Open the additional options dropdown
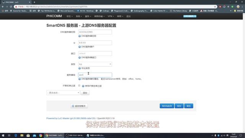Viewport: 245px width, 138px height. pos(63,93)
